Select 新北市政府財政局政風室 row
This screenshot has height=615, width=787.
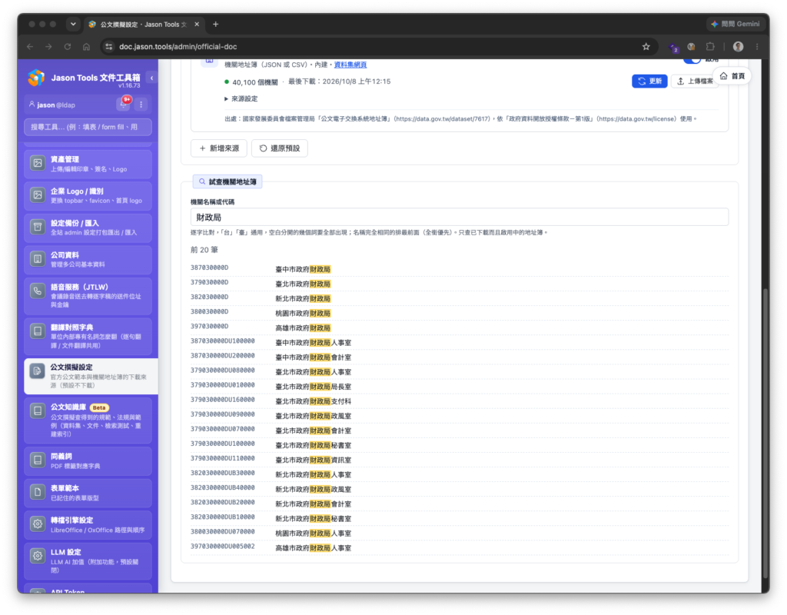tap(460, 488)
